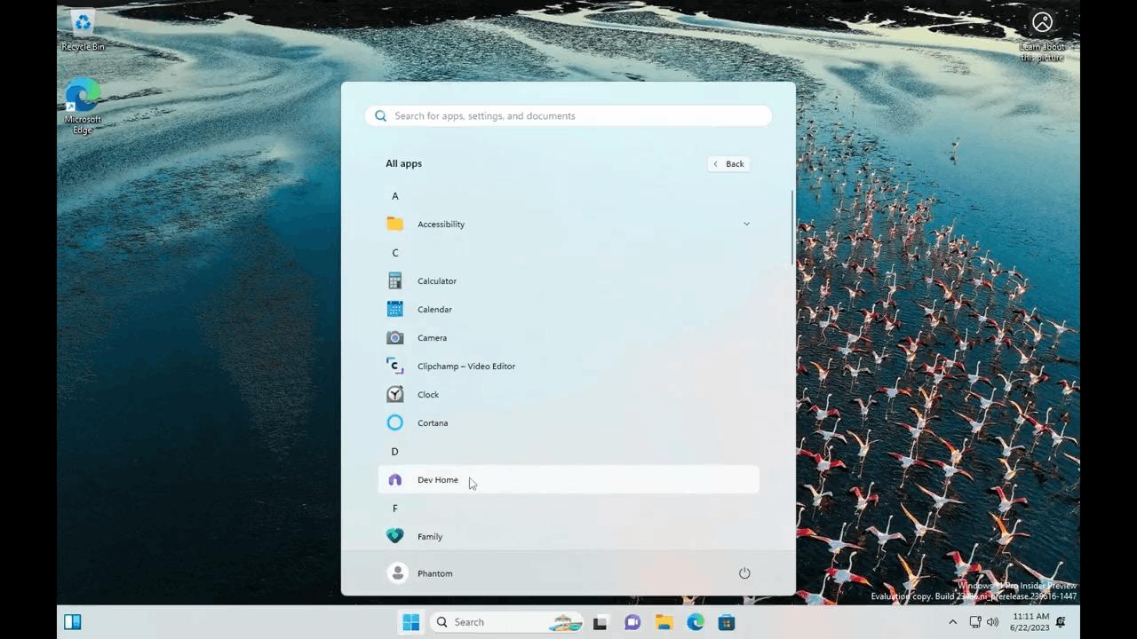Open the Microsoft Edge desktop shortcut
Image resolution: width=1137 pixels, height=639 pixels.
pyautogui.click(x=83, y=106)
